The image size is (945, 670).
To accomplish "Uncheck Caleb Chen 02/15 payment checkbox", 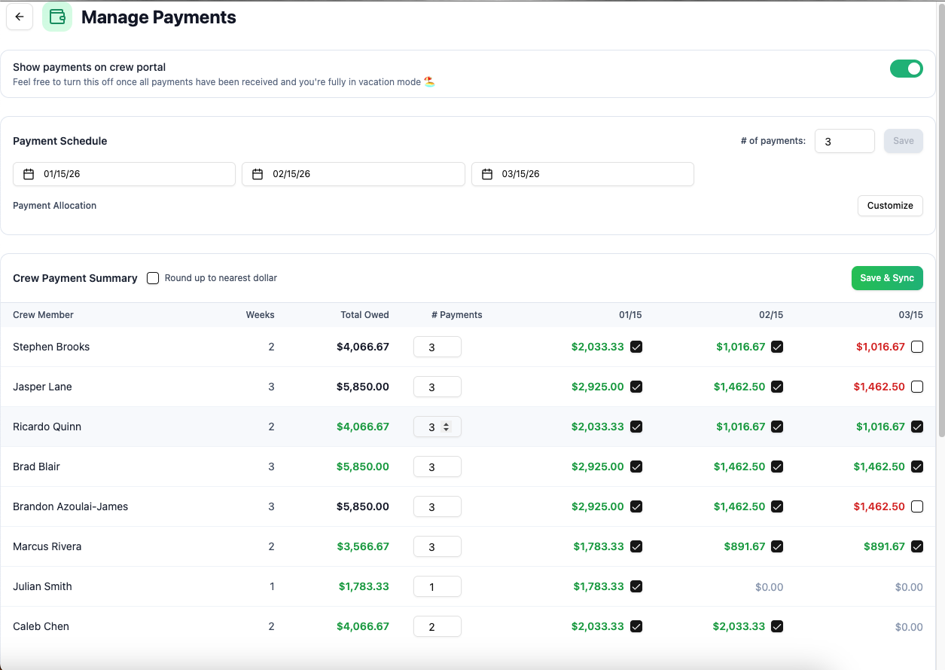I will click(777, 626).
